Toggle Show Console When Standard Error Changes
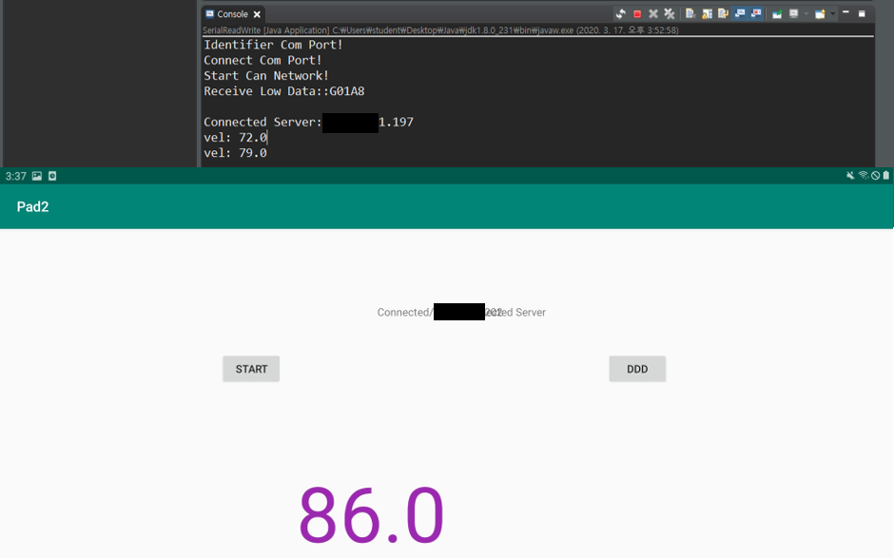Viewport: 894px width, 558px height. 754,13
